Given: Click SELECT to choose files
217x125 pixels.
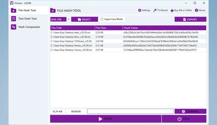Looking at the screenshot, I should click(85, 19).
